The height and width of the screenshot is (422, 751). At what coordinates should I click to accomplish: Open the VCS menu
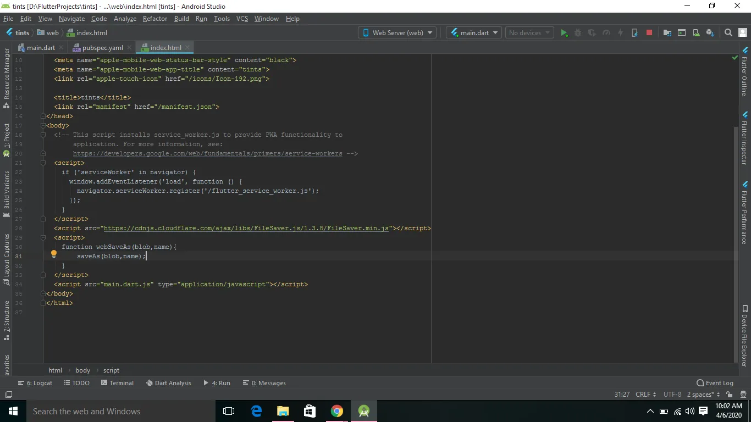[242, 19]
